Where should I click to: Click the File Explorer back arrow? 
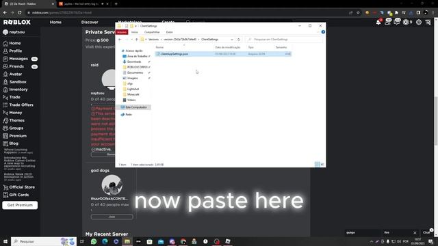tap(120, 40)
